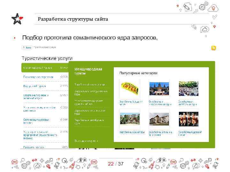Image resolution: width=230 pixels, height=172 pixels.
Task: Open the Зарубежные автобусные туры submenu link
Action: coord(89,122)
